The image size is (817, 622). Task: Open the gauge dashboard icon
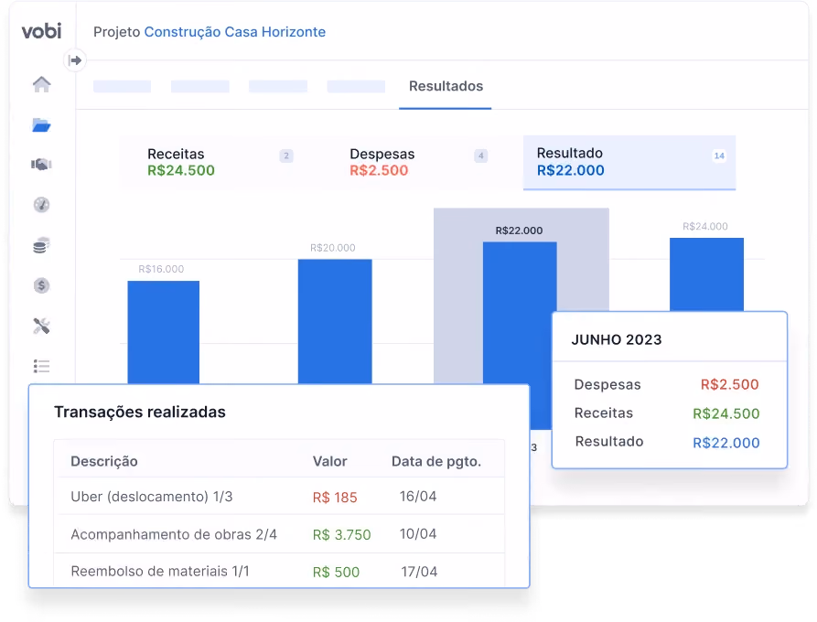click(x=42, y=205)
